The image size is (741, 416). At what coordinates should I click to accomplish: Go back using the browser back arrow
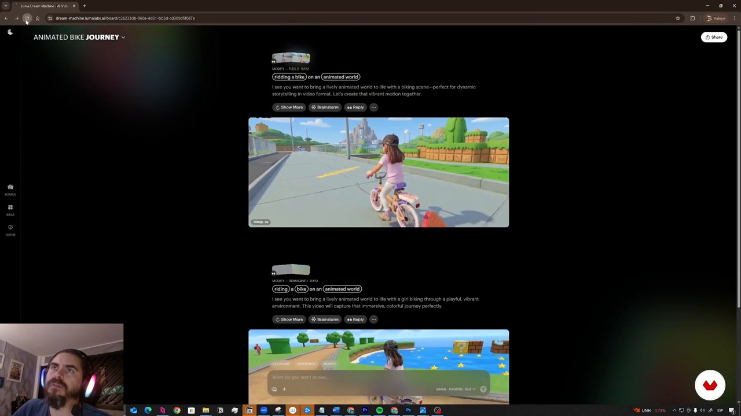(x=6, y=18)
